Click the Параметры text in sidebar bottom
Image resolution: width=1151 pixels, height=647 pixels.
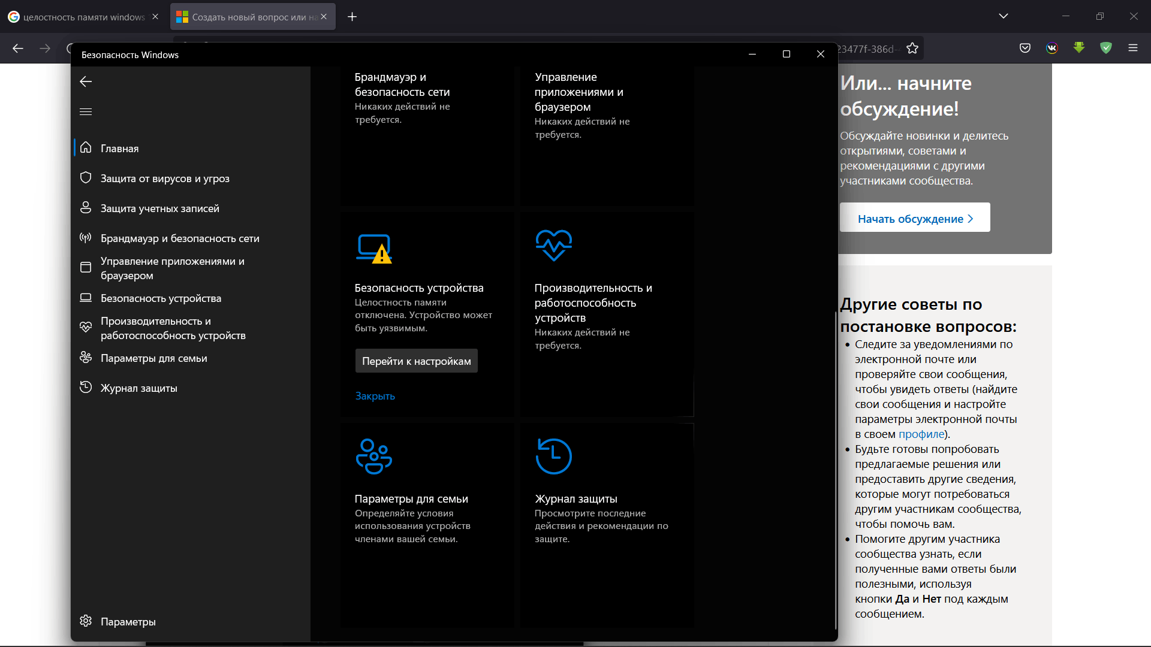(128, 622)
